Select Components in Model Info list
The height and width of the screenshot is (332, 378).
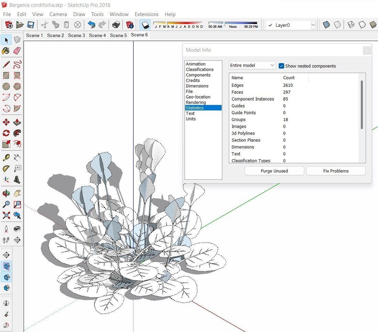click(198, 75)
